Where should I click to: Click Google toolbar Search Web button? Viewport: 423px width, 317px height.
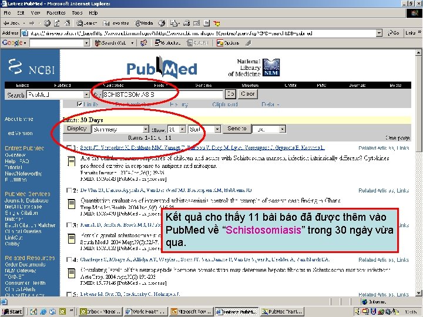coord(110,43)
